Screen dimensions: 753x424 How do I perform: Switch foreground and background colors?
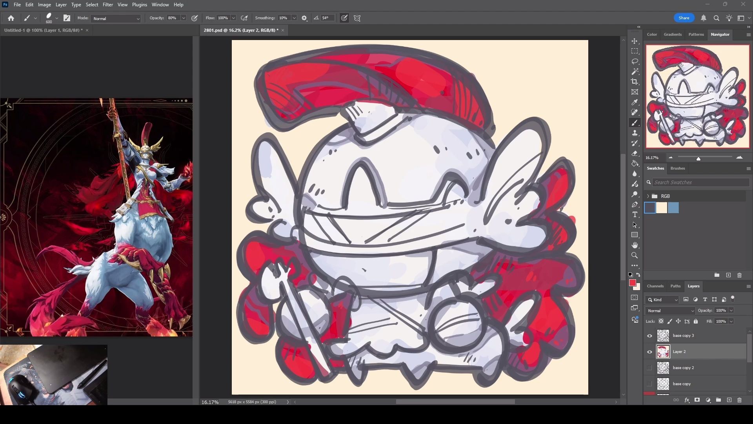coord(638,275)
